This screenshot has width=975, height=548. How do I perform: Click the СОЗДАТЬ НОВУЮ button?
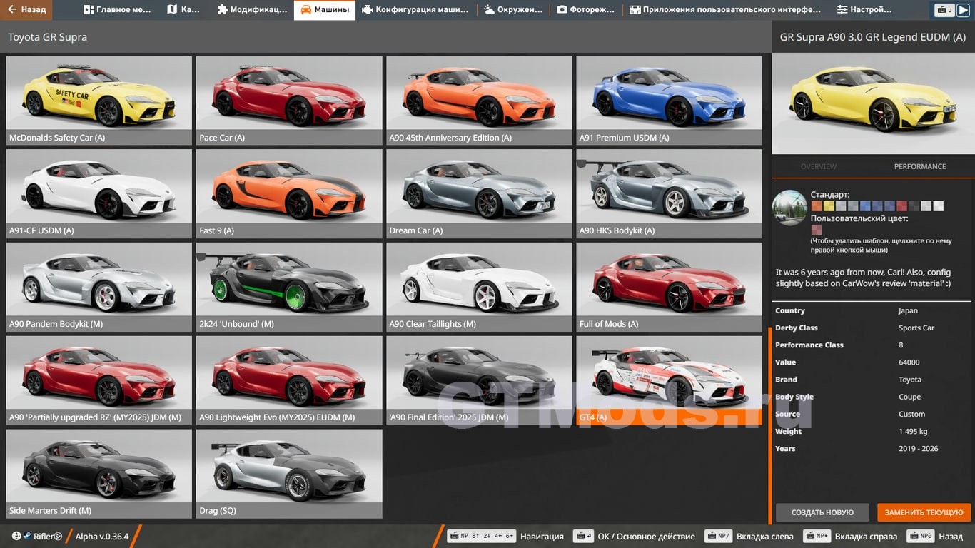pyautogui.click(x=822, y=512)
